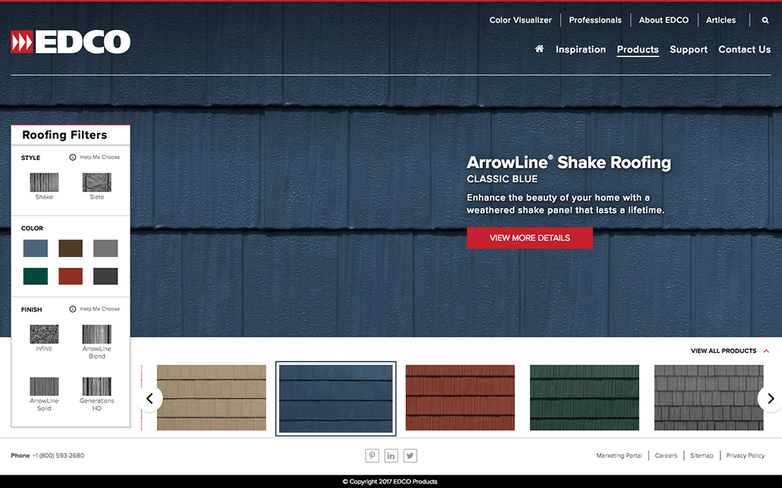Select the Shake style icon

click(x=44, y=182)
